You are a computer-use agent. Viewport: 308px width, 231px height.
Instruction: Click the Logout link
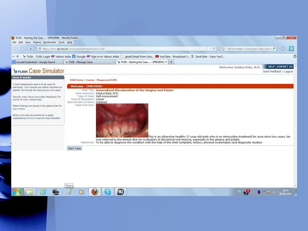point(288,72)
